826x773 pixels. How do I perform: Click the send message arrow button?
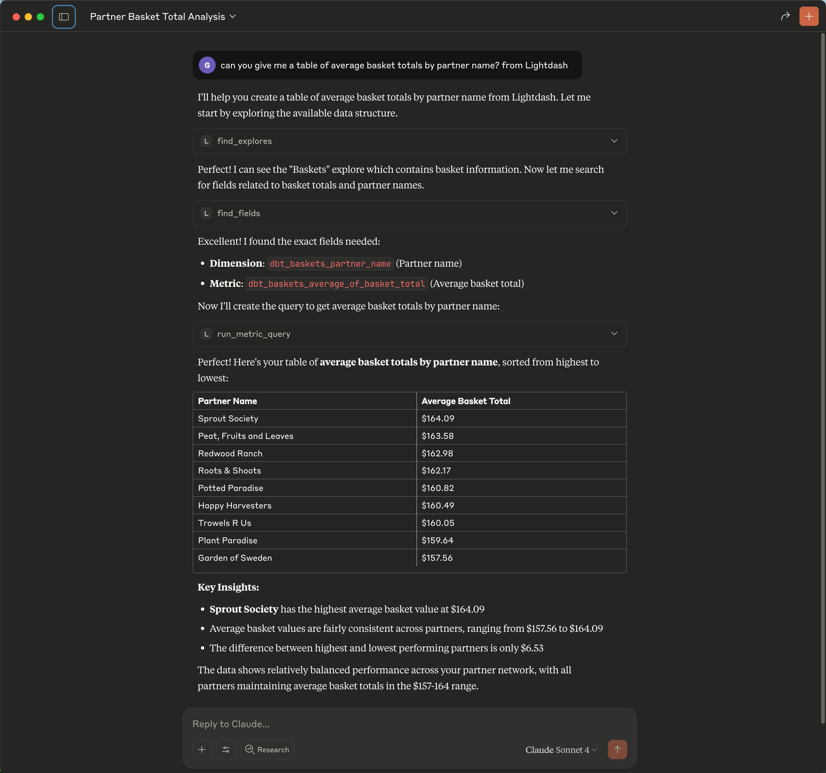pyautogui.click(x=618, y=750)
